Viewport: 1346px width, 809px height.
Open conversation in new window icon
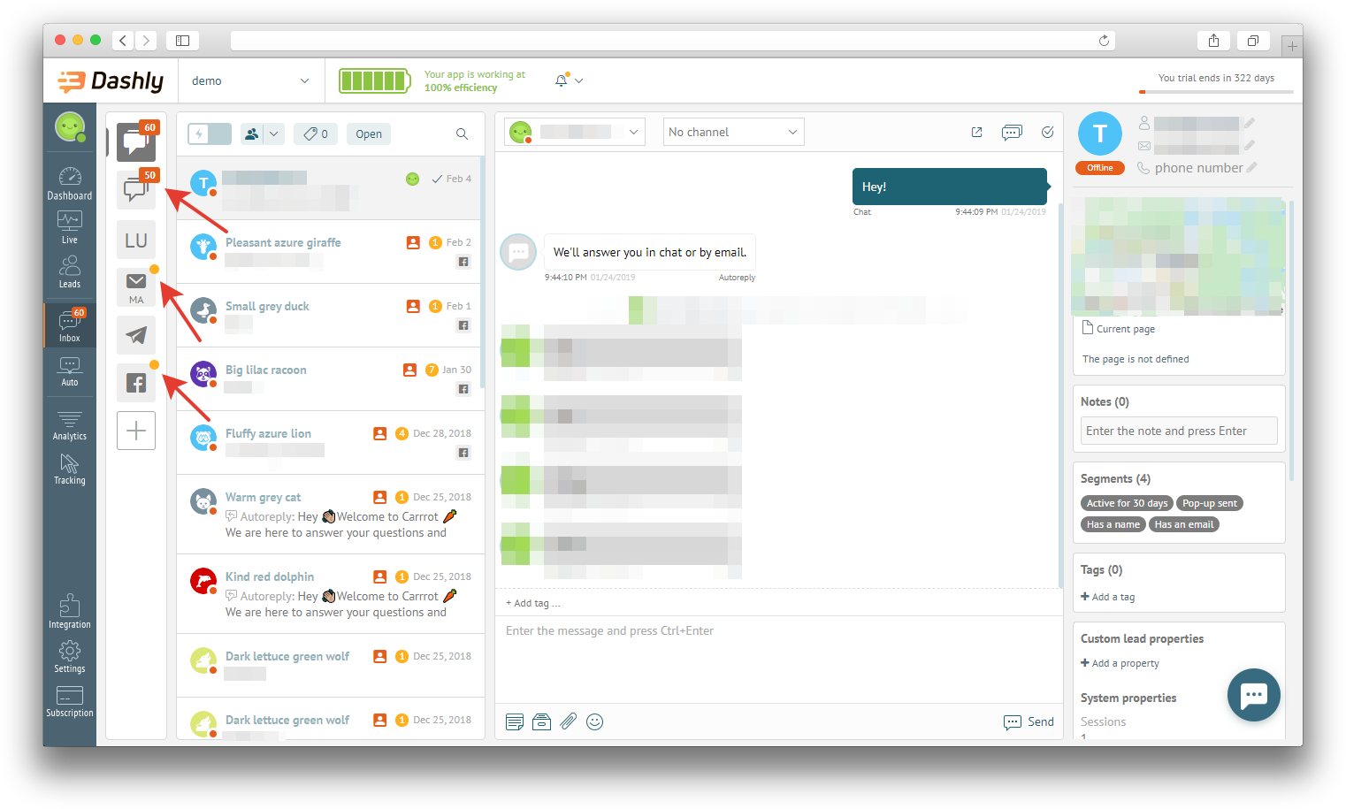(x=977, y=132)
